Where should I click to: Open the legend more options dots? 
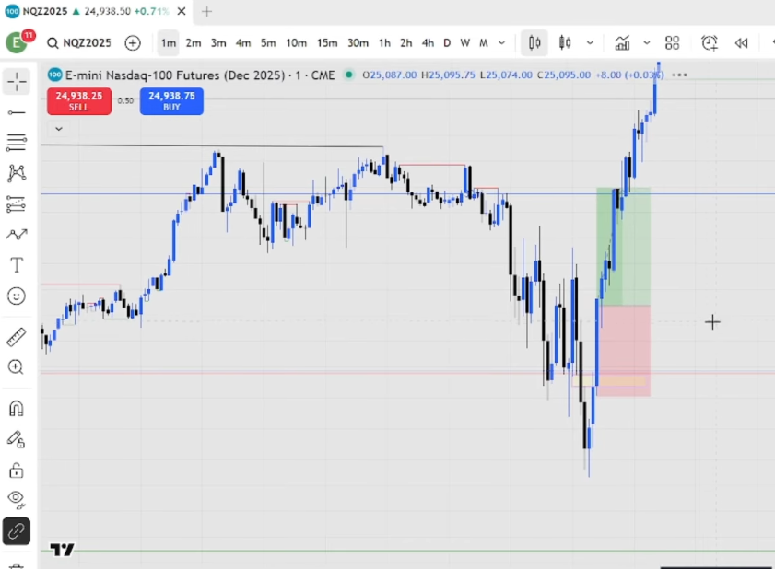pos(679,75)
